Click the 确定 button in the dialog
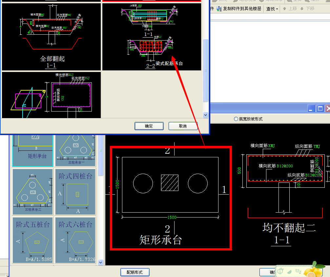The height and width of the screenshot is (277, 330). click(149, 126)
